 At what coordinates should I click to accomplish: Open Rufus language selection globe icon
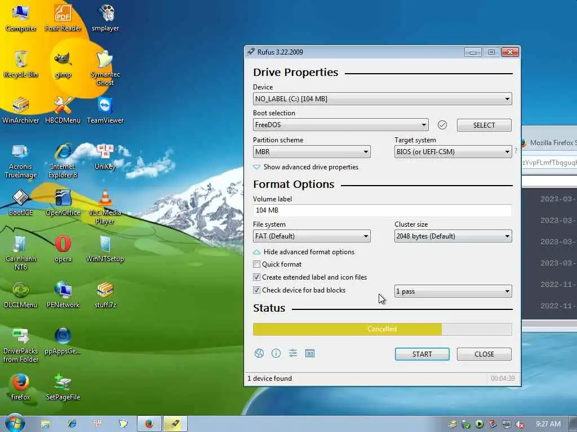tap(259, 353)
